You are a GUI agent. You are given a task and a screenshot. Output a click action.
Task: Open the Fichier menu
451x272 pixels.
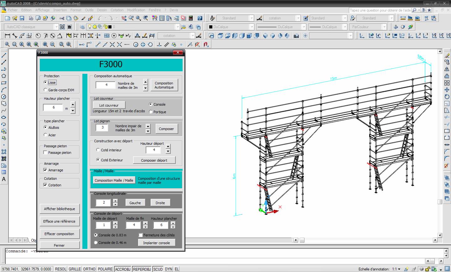13,10
